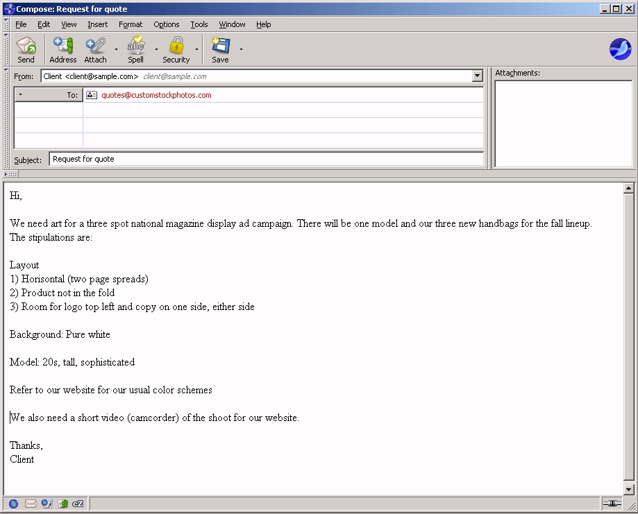Image resolution: width=638 pixels, height=514 pixels.
Task: Click 'Refer to our website' line
Action: click(110, 390)
